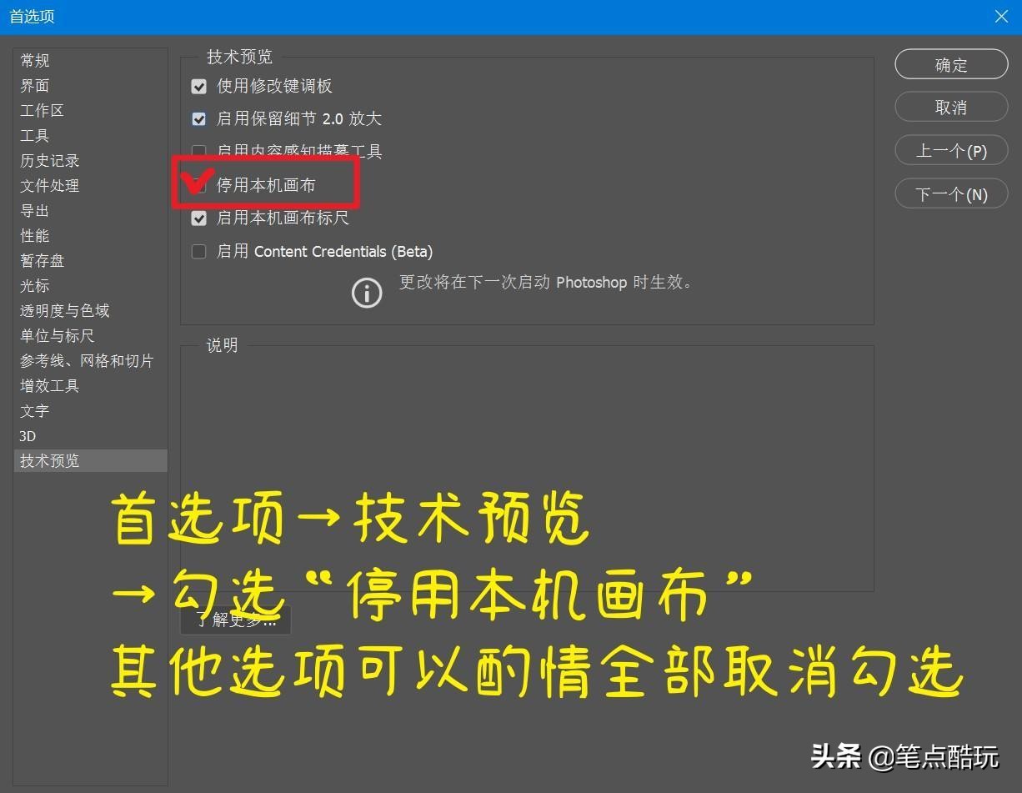Enable Content Credentials (Beta)
The image size is (1022, 793).
(x=198, y=251)
